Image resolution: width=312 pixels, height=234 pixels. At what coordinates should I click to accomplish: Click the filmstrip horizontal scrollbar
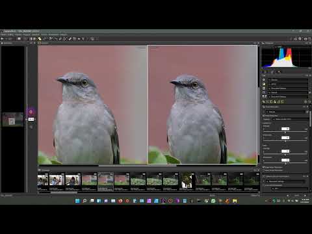pyautogui.click(x=64, y=192)
